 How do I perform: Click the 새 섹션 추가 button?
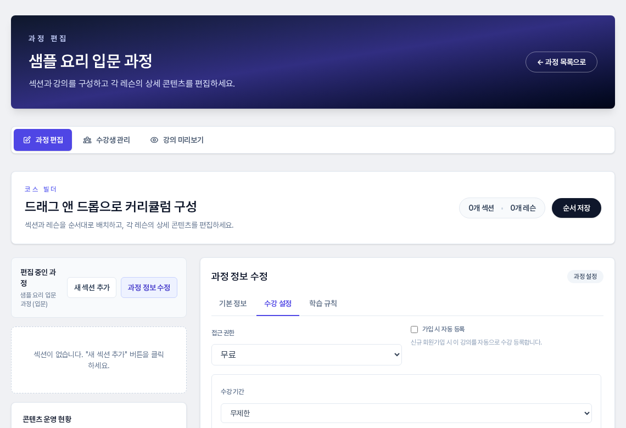coord(92,288)
